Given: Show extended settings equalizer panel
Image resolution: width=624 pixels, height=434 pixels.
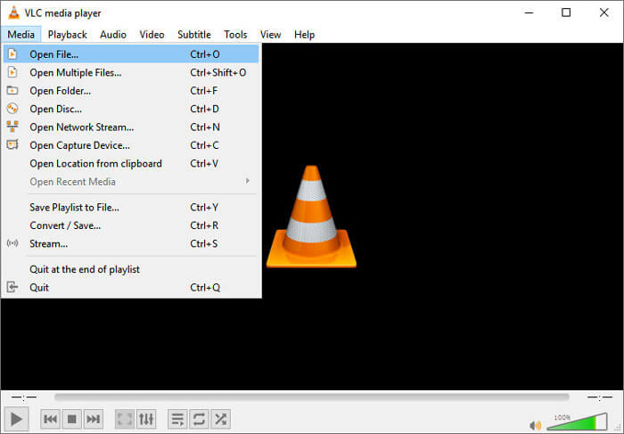Looking at the screenshot, I should pyautogui.click(x=146, y=418).
